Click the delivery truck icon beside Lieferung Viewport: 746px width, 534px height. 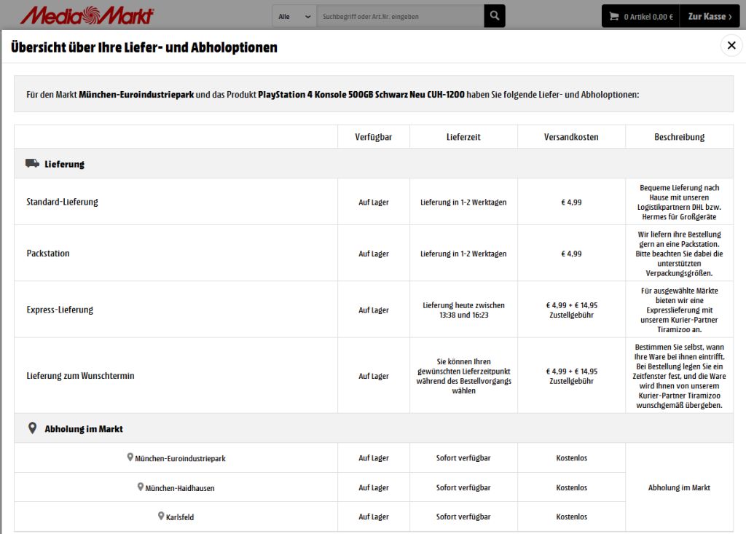(x=32, y=163)
